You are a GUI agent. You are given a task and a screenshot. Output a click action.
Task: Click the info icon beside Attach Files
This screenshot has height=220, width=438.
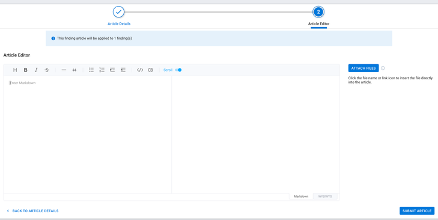(x=383, y=68)
